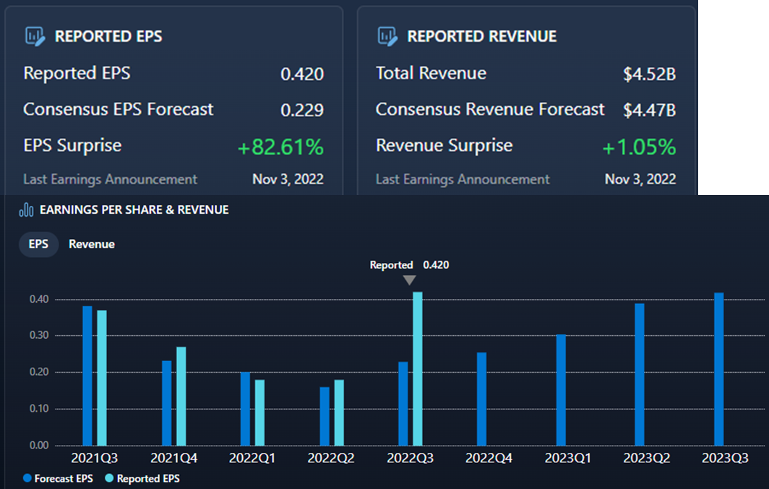769x489 pixels.
Task: Click the Reported EPS legend color dot
Action: coord(110,478)
